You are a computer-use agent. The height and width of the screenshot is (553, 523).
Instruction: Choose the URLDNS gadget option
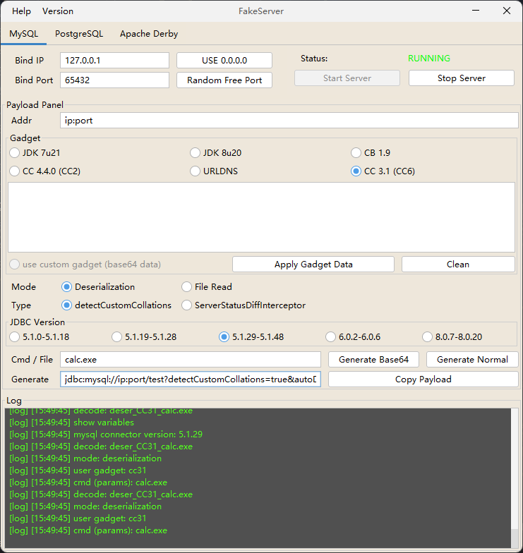coord(196,171)
